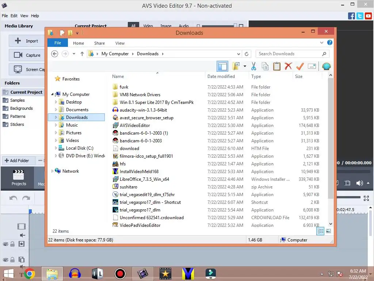
Task: Open dropdown arrow next to new folder icon
Action: (x=245, y=66)
